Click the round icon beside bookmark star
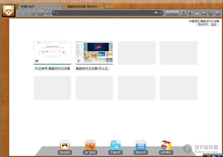The height and width of the screenshot is (157, 223). click(x=156, y=13)
